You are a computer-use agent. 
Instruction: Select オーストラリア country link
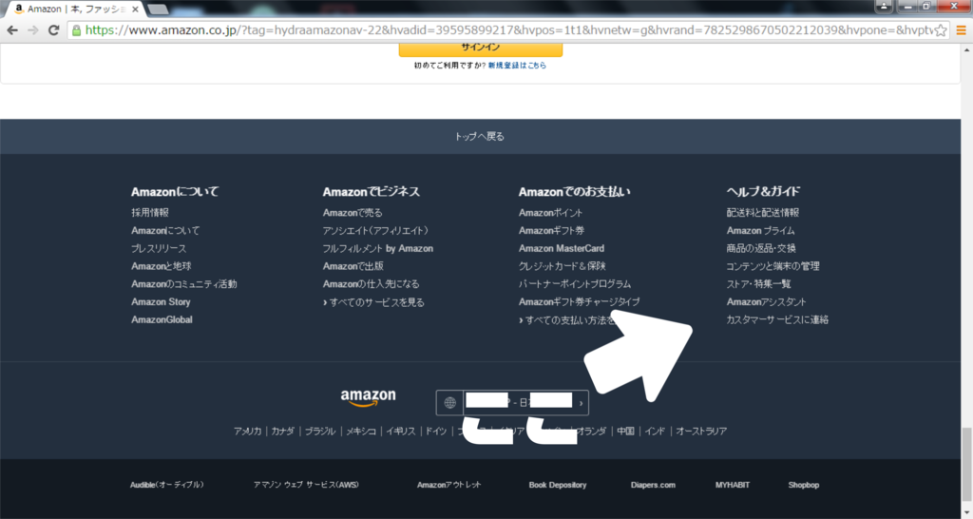pos(701,431)
